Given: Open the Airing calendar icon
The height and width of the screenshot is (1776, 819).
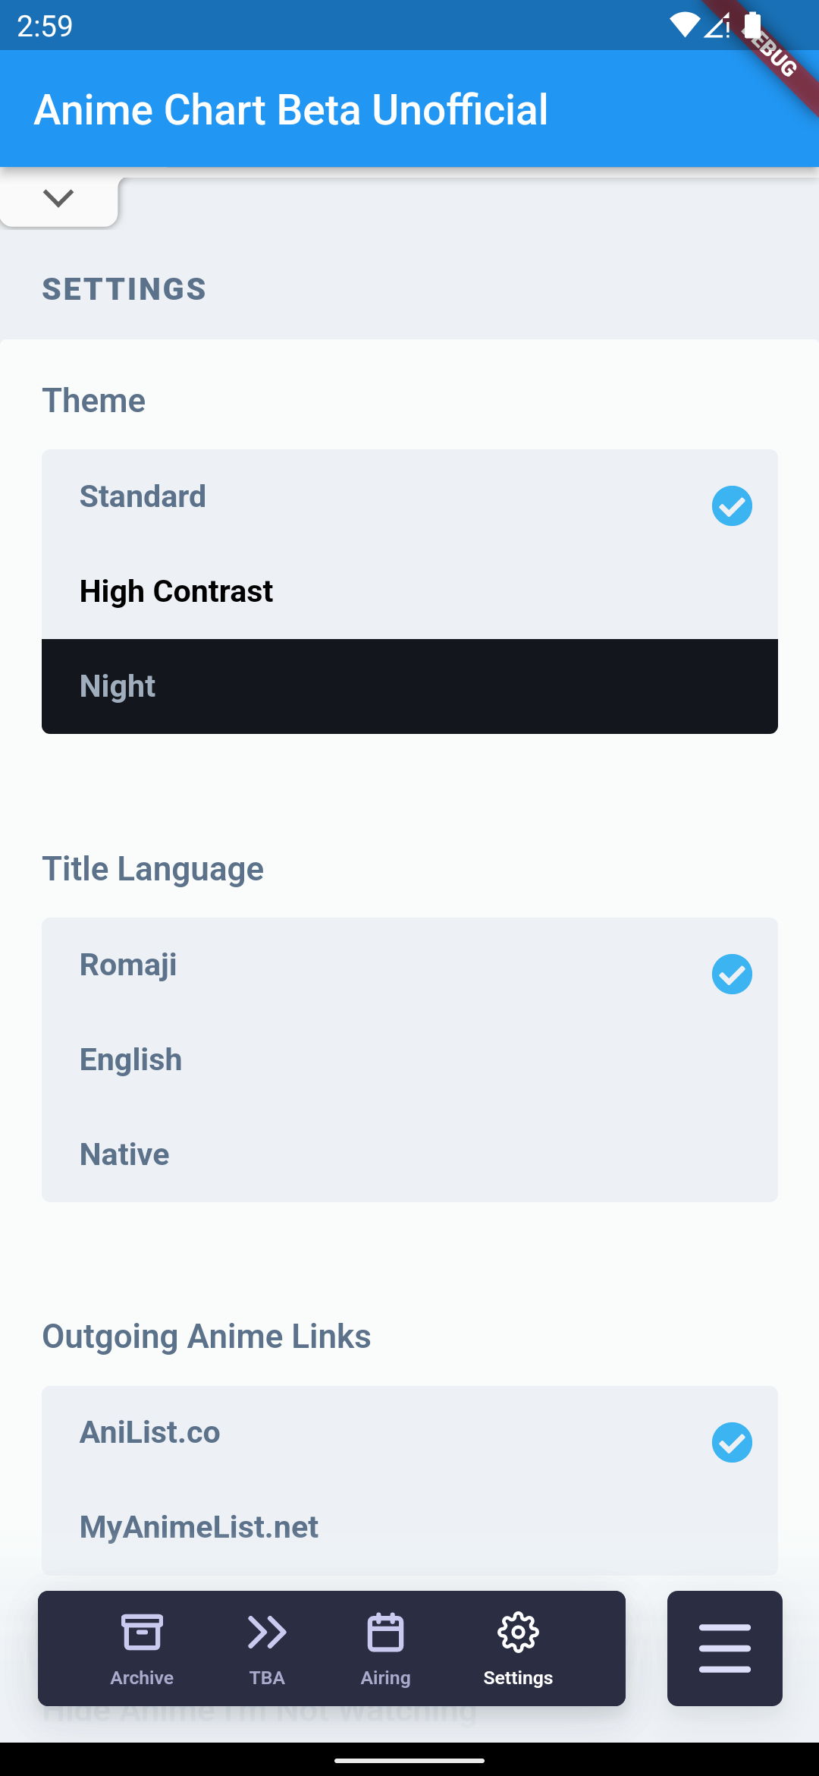Looking at the screenshot, I should pos(385,1632).
